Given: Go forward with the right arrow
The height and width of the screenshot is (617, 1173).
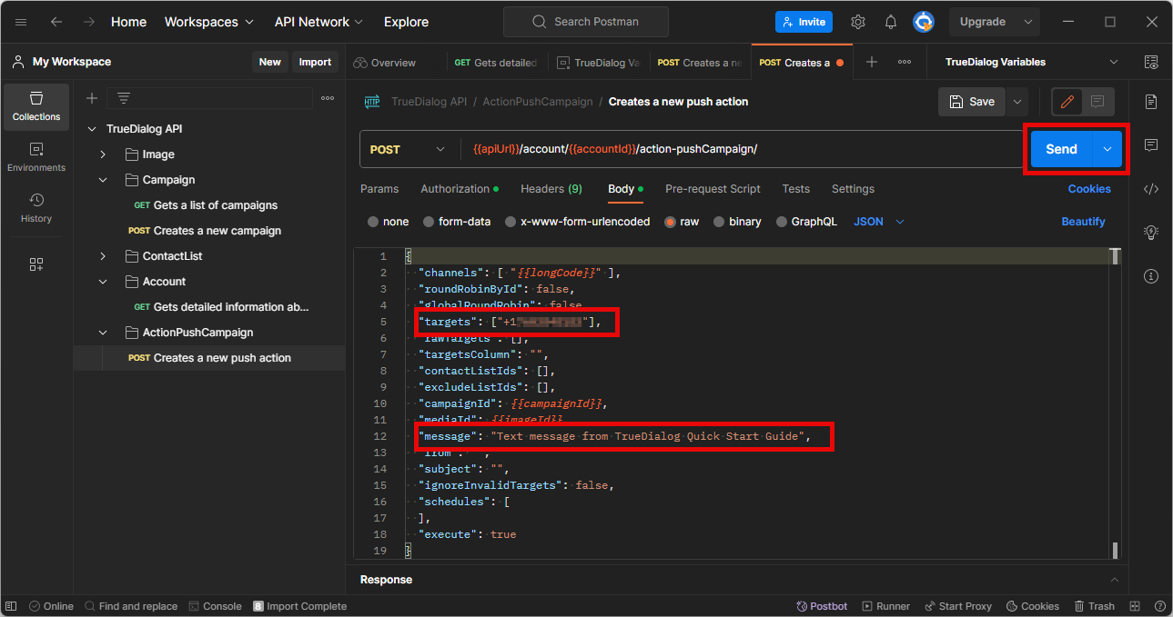Looking at the screenshot, I should pyautogui.click(x=89, y=22).
